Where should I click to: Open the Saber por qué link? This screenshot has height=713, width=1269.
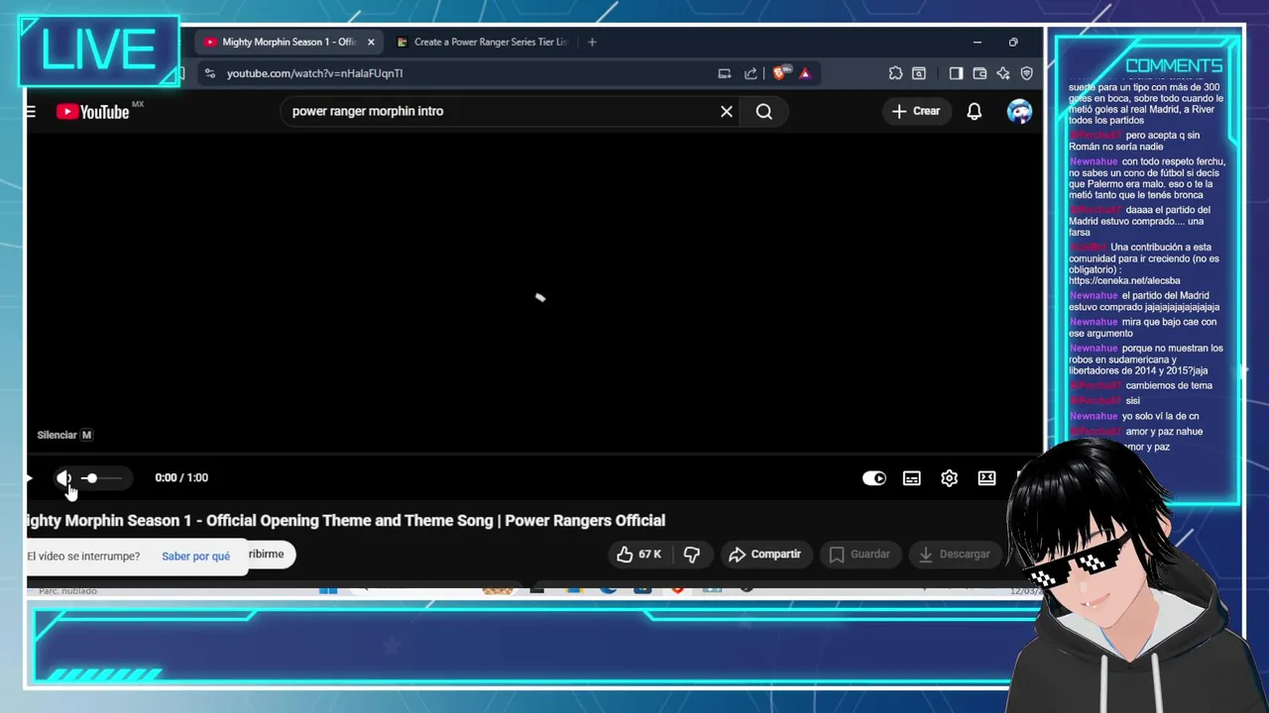[x=195, y=557]
